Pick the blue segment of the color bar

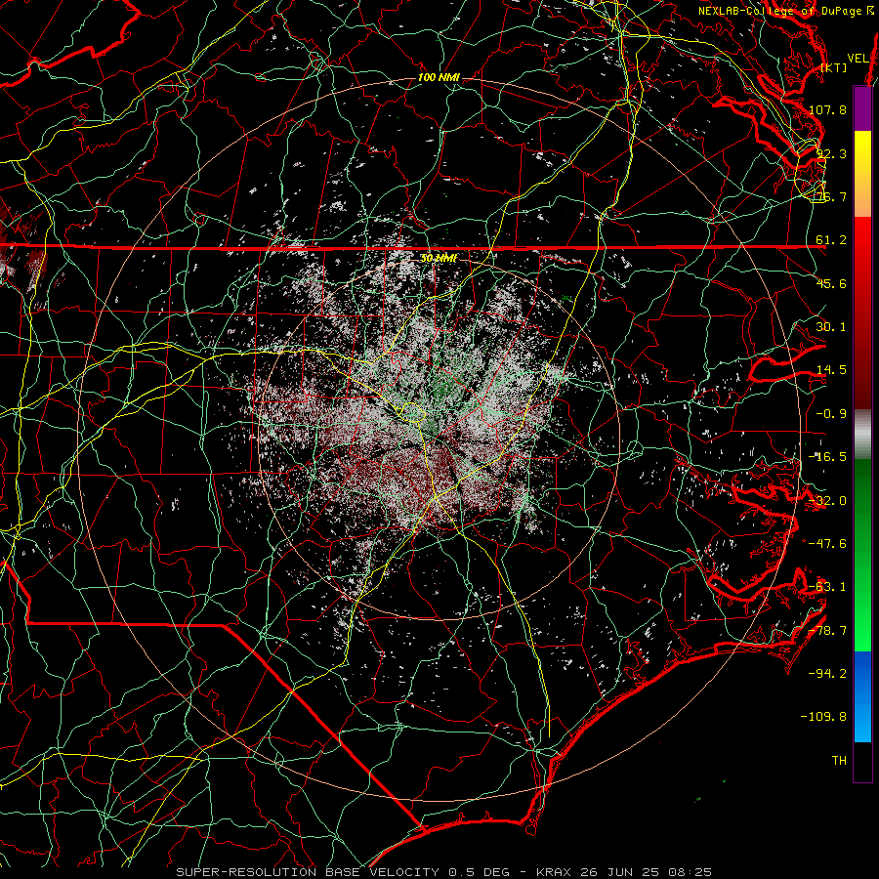pos(862,696)
